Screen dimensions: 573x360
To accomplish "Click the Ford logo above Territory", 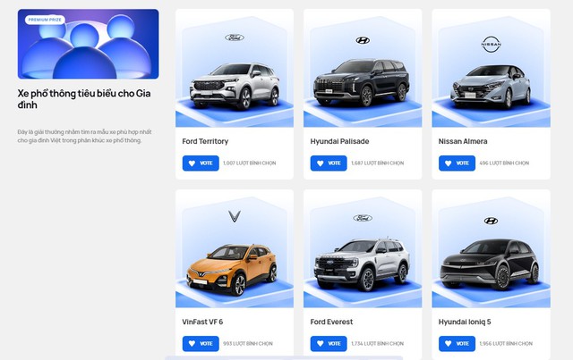I will coord(235,38).
